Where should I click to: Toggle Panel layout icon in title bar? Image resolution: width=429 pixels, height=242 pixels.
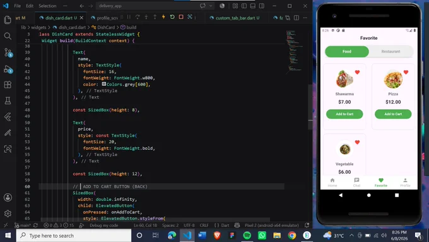click(x=253, y=6)
